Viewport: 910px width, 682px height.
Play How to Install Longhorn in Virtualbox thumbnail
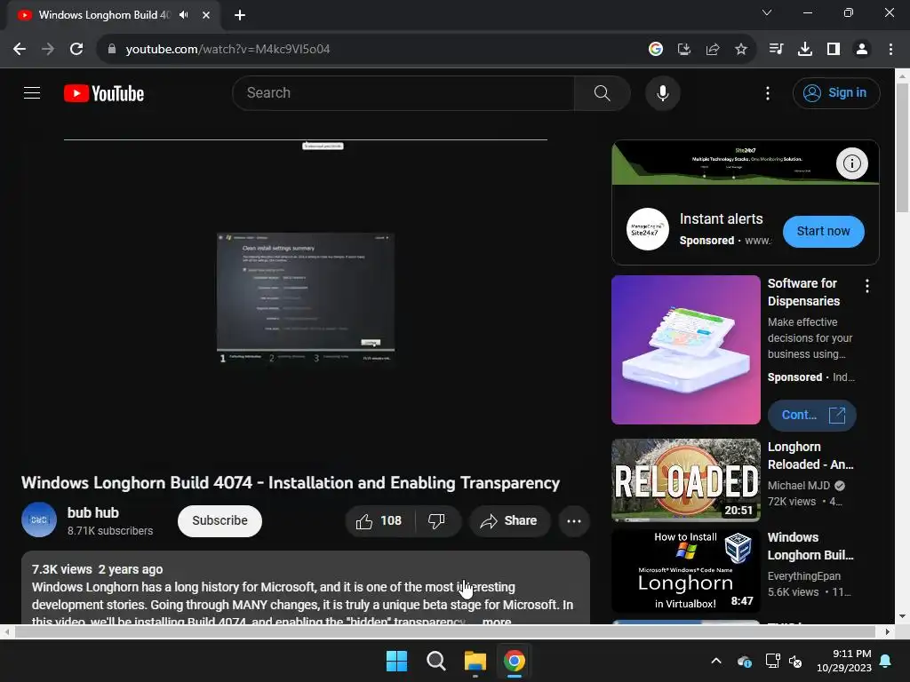685,571
